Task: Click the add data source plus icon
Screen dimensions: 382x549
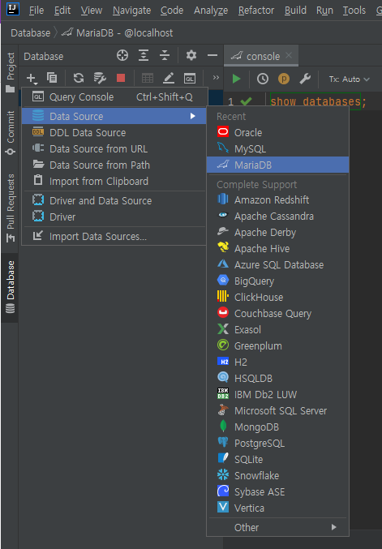Action: point(32,79)
